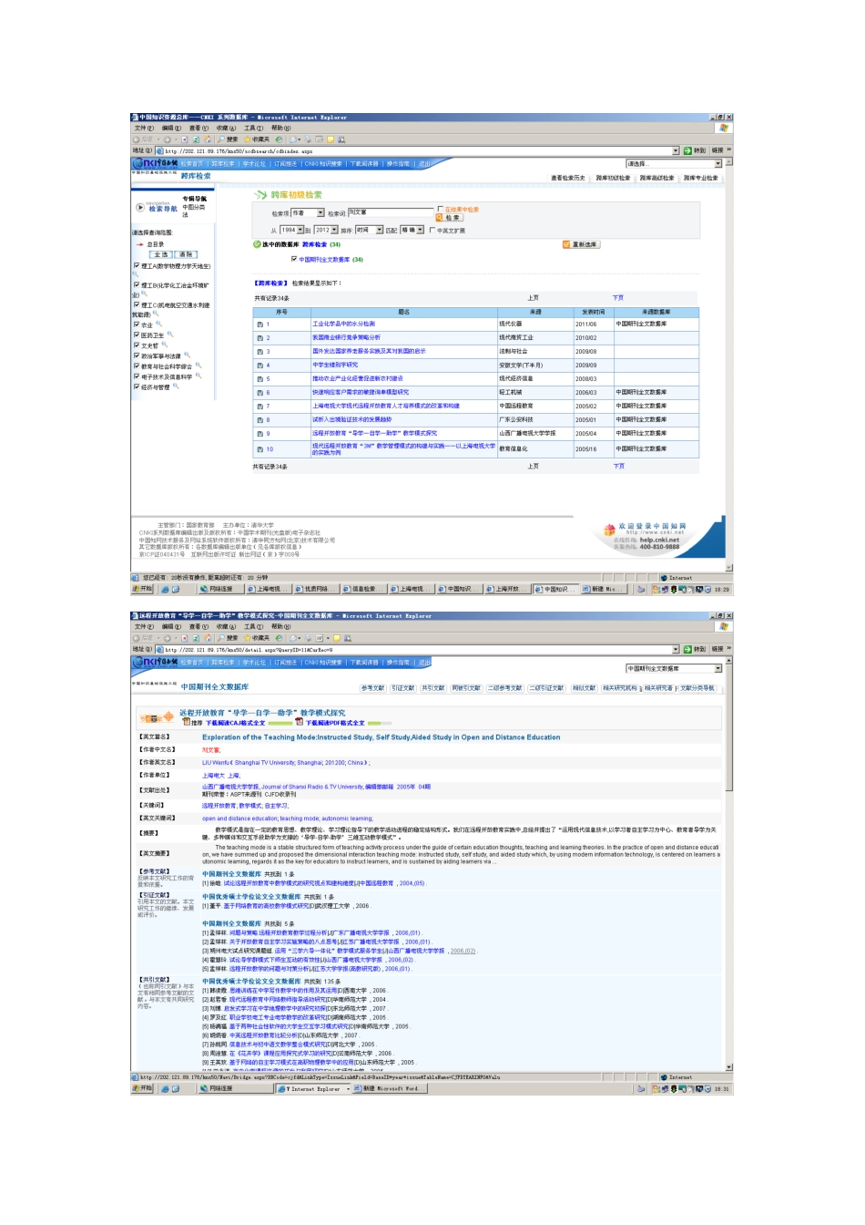The height and width of the screenshot is (1225, 865).
Task: Click IE home icon in upper window toolbar
Action: pos(208,139)
